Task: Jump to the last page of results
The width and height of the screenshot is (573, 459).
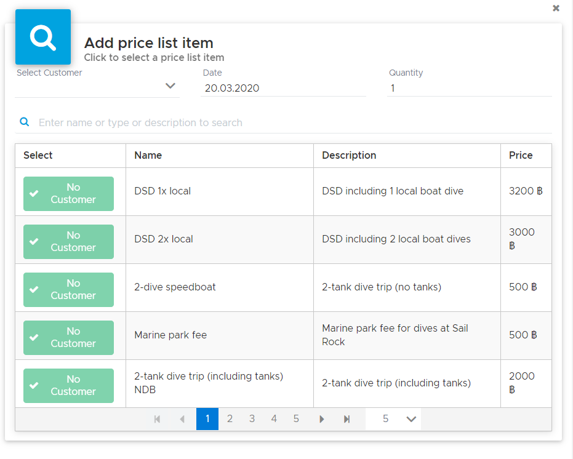Action: (347, 419)
